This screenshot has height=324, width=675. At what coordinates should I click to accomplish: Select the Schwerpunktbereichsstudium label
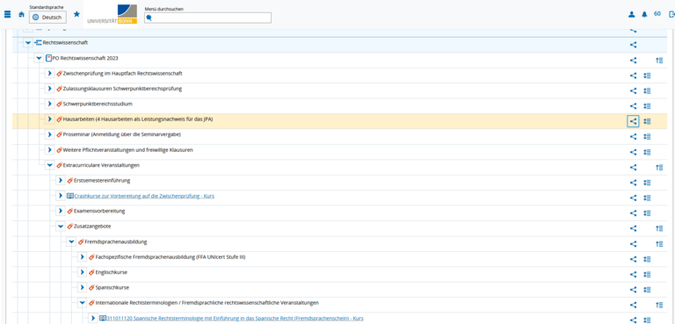(x=98, y=104)
